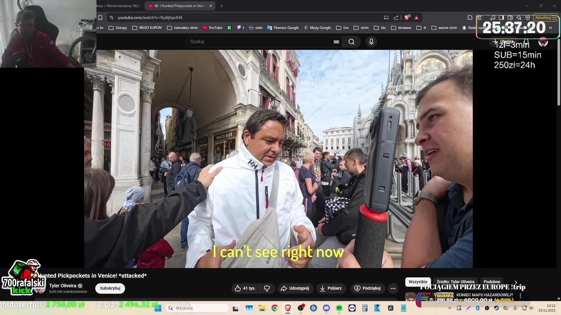Open the Tłumacz Google bookmark
561x315 pixels.
coord(283,28)
